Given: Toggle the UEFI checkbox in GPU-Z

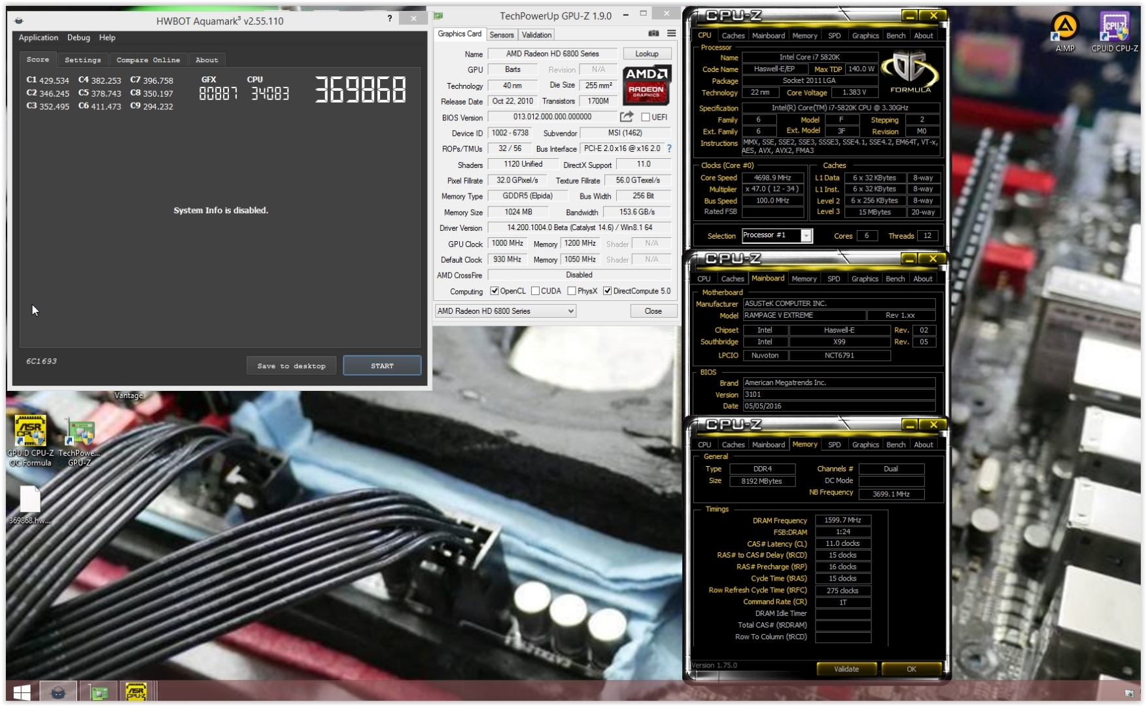Looking at the screenshot, I should click(646, 117).
